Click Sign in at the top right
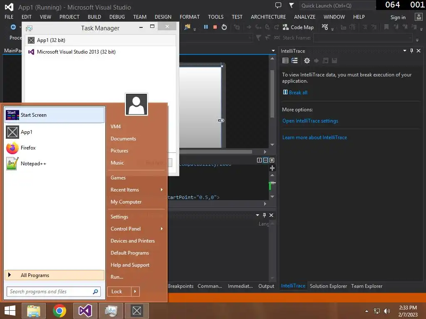Screen dimensions: 426x319 tap(398, 17)
